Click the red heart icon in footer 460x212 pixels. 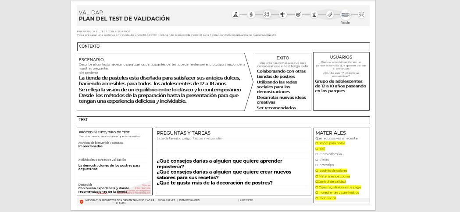82,202
